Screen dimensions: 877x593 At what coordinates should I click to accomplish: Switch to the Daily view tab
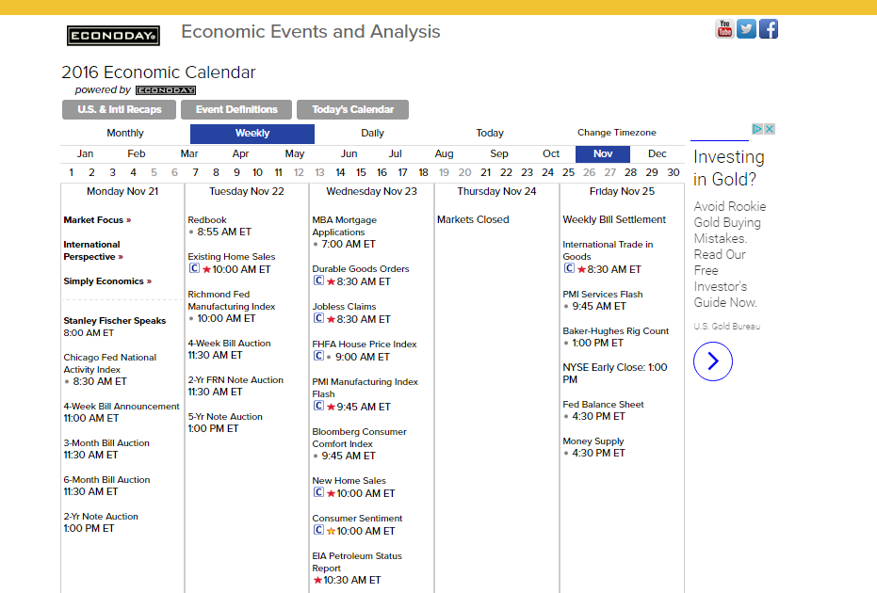pos(373,134)
